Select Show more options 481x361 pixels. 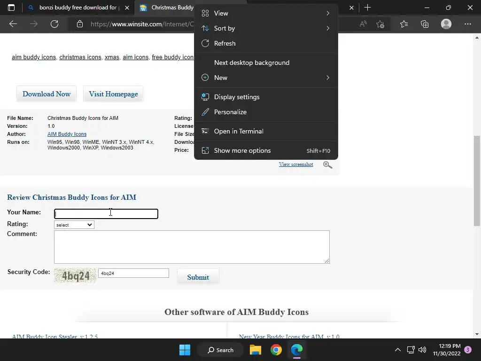click(x=266, y=151)
